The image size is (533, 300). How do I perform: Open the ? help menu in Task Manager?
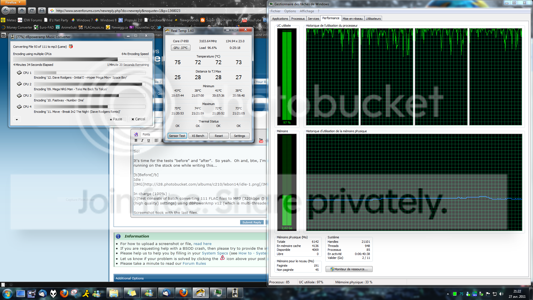click(319, 11)
